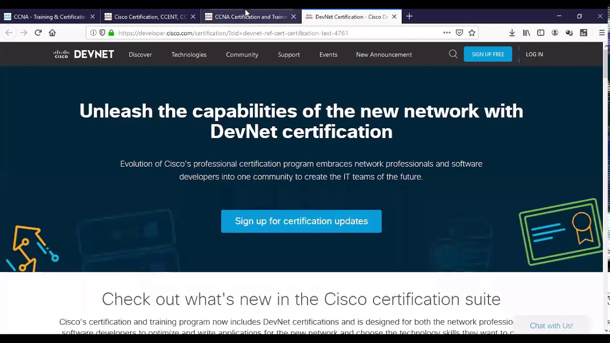Close the DevNet Certification tab

(x=394, y=17)
